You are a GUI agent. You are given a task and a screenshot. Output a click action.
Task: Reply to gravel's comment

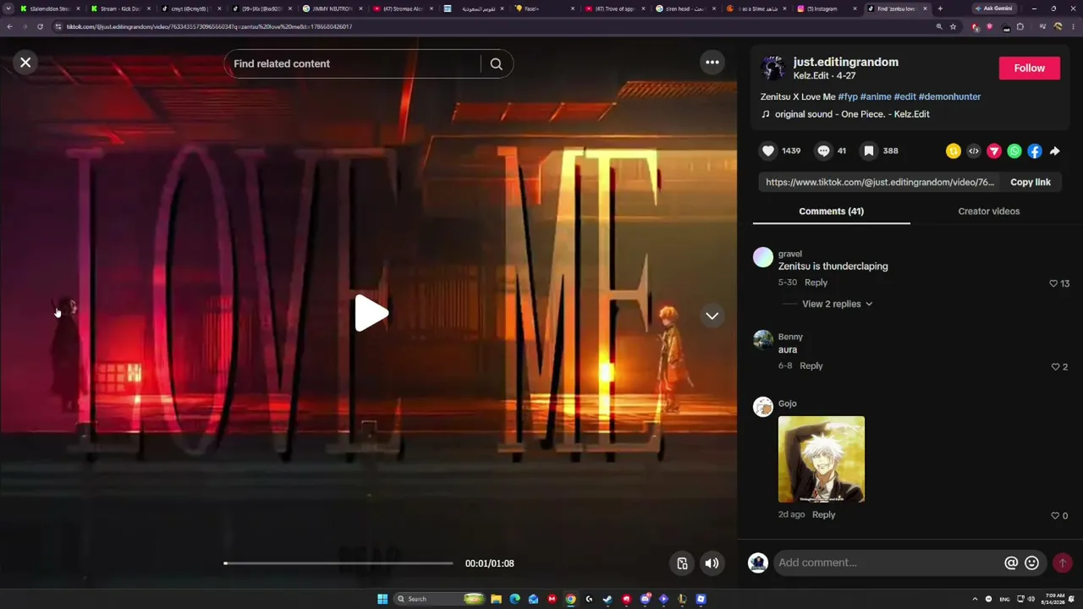coord(816,283)
